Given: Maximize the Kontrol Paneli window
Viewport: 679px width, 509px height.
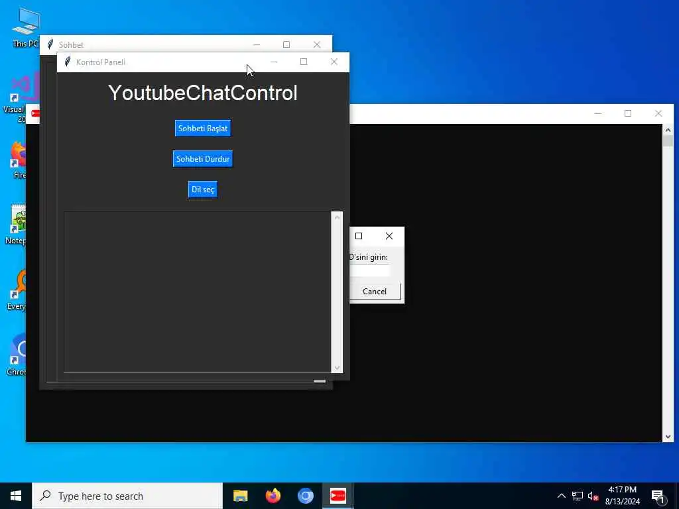Looking at the screenshot, I should click(304, 62).
